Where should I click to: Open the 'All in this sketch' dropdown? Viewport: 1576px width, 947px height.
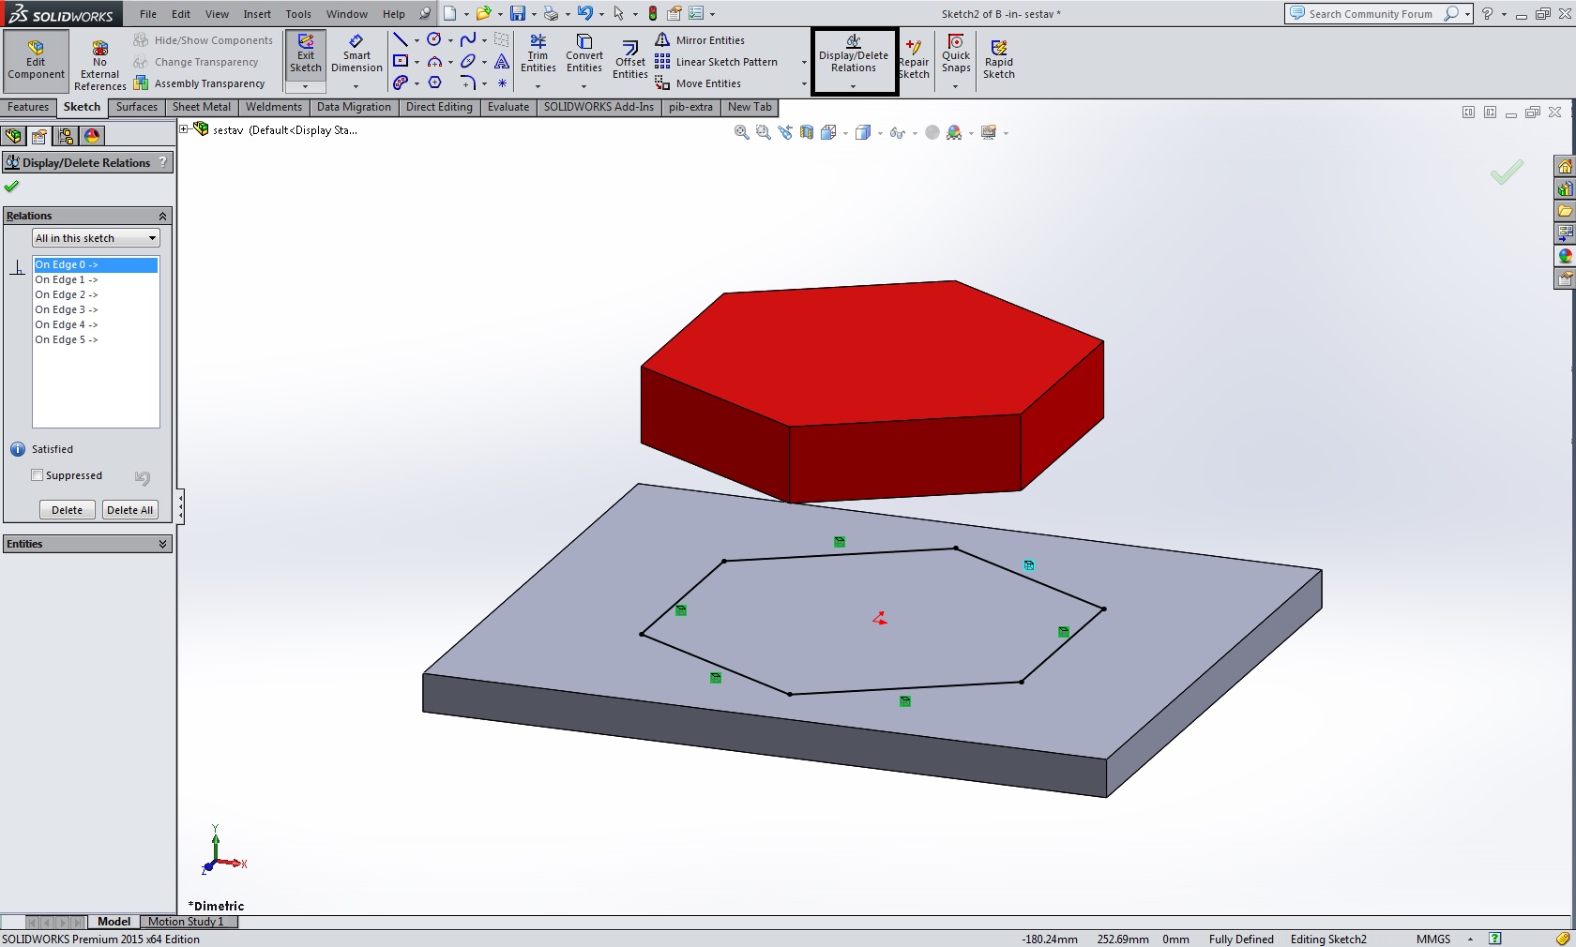(96, 238)
